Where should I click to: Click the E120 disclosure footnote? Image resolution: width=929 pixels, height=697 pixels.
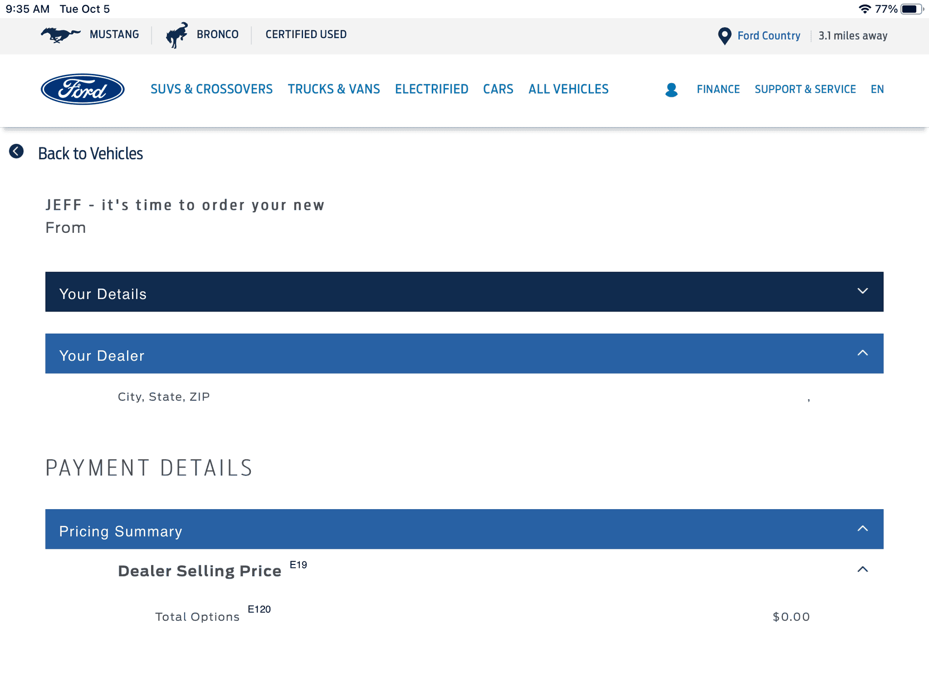[x=259, y=609]
